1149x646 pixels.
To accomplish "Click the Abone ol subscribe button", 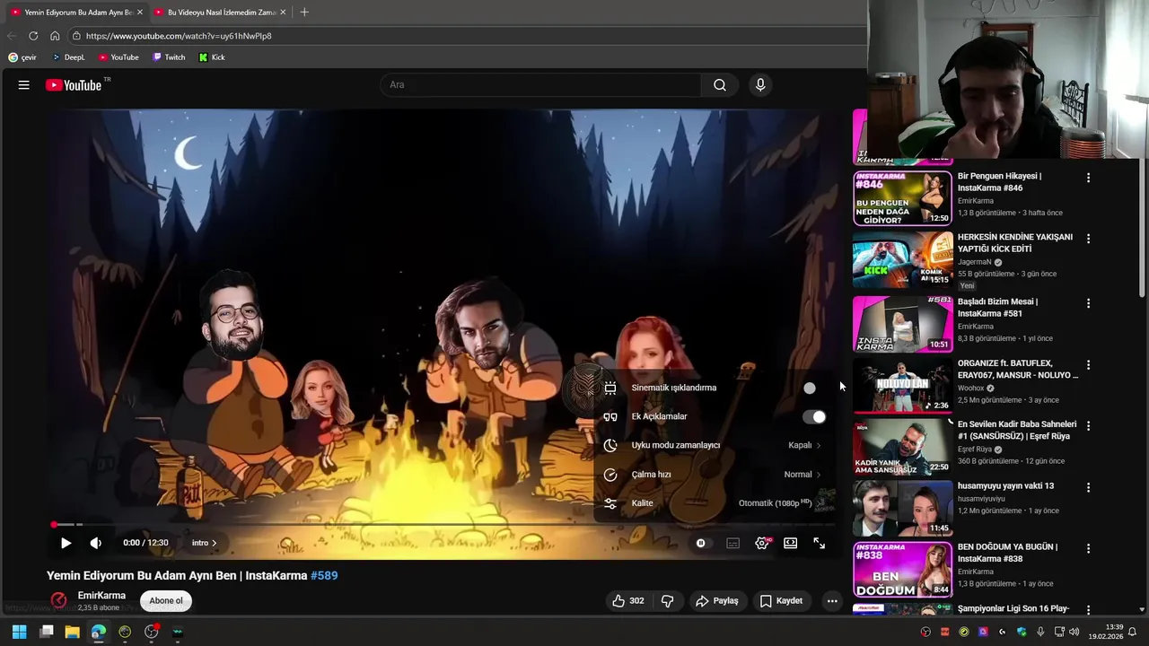I will tap(166, 601).
